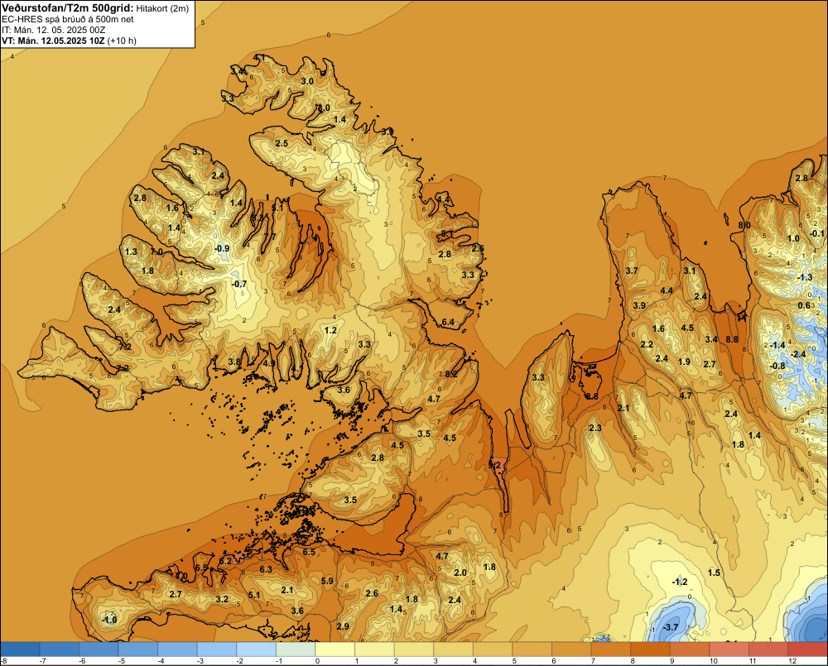The width and height of the screenshot is (828, 666).
Task: Click the 'IT: Mán. 12. 05. 2025 00Z' line
Action: [53, 30]
